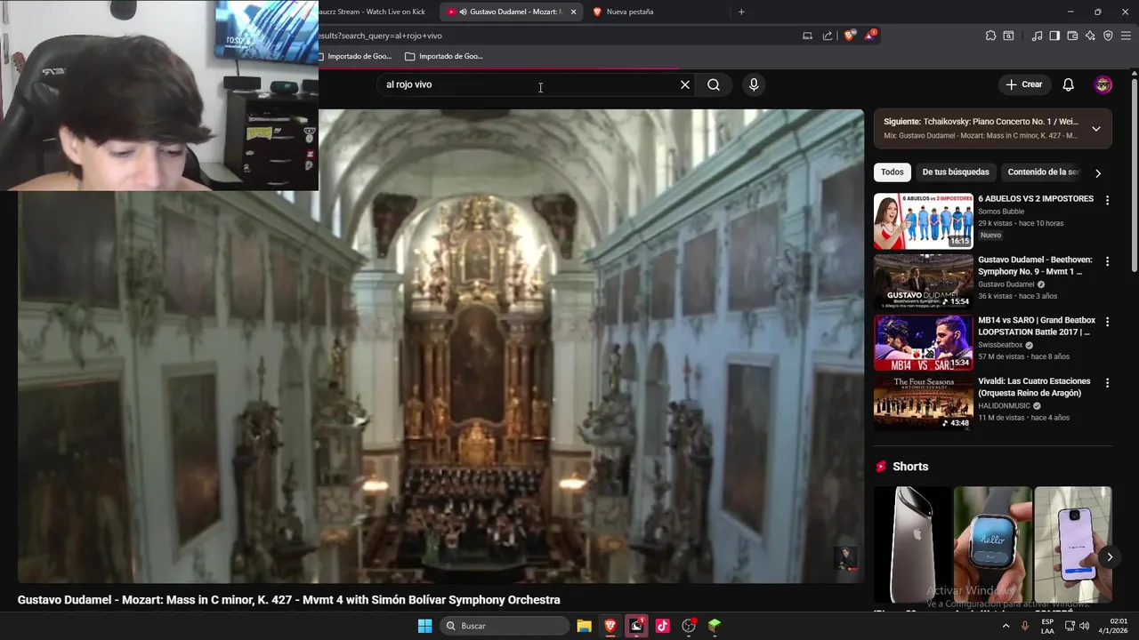Open options menu for MB14 vs SARO video
Image resolution: width=1139 pixels, height=640 pixels.
[x=1107, y=322]
